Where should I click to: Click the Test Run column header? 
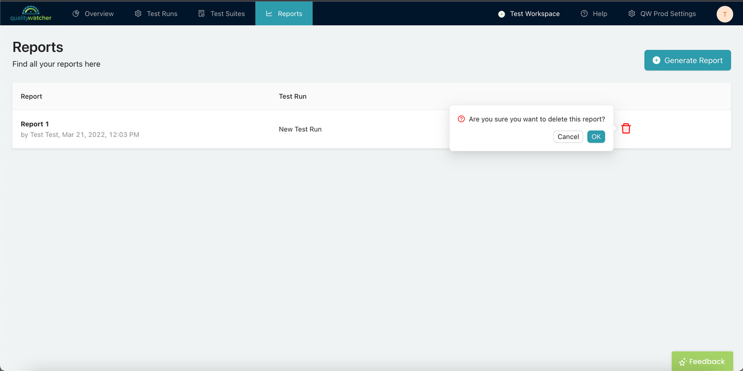click(x=293, y=96)
